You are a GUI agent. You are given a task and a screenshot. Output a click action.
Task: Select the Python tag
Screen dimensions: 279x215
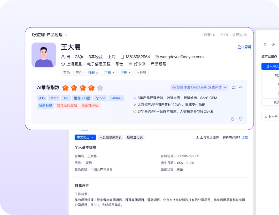click(x=100, y=98)
